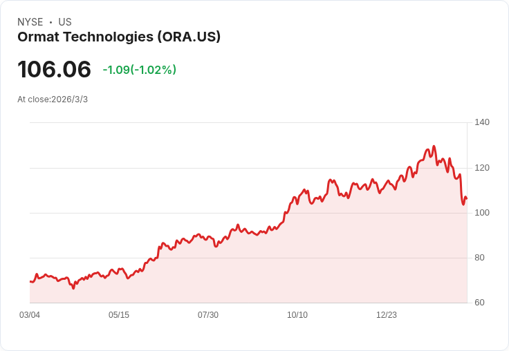Click the Ormat Technologies (ORA.US) title
Image resolution: width=509 pixels, height=351 pixels.
(x=119, y=37)
